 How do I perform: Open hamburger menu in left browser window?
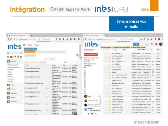[79, 39]
